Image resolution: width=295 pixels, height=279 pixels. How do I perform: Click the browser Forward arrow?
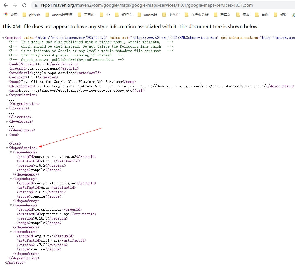pos(15,5)
